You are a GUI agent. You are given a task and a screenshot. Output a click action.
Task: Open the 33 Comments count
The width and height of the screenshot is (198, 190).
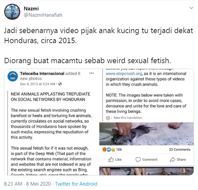click(180, 150)
